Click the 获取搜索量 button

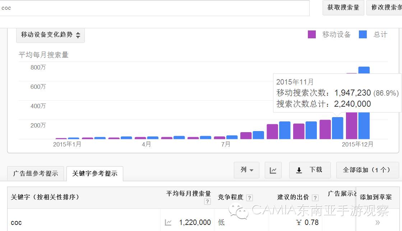coord(343,8)
